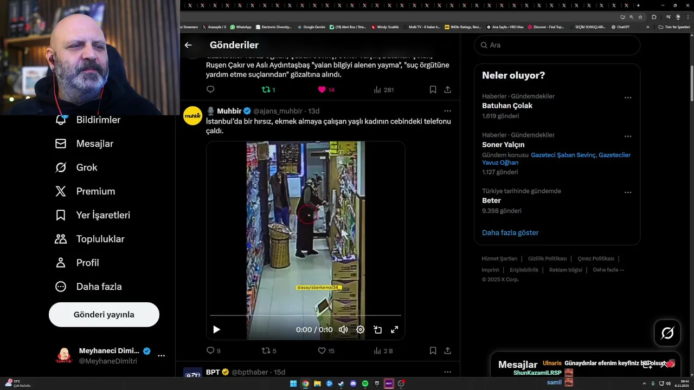Viewport: 694px width, 390px height.
Task: Open browser extensions puzzle icon
Action: click(x=654, y=17)
